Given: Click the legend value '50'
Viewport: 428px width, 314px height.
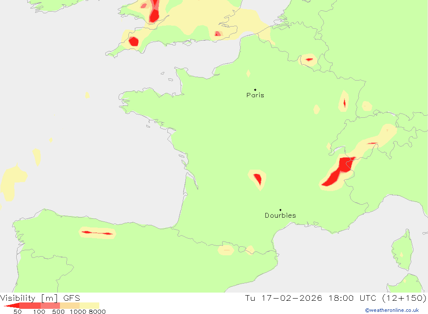Looking at the screenshot, I should point(18,312).
